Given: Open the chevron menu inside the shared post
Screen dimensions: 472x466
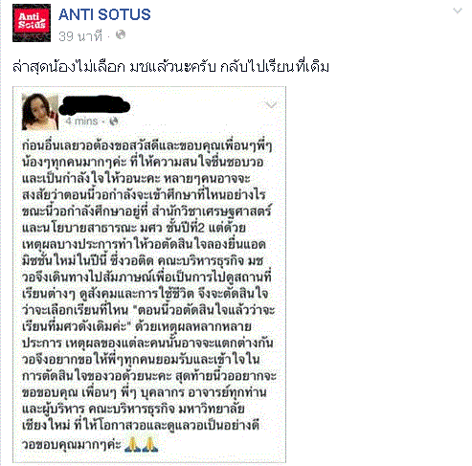Looking at the screenshot, I should pyautogui.click(x=271, y=105).
